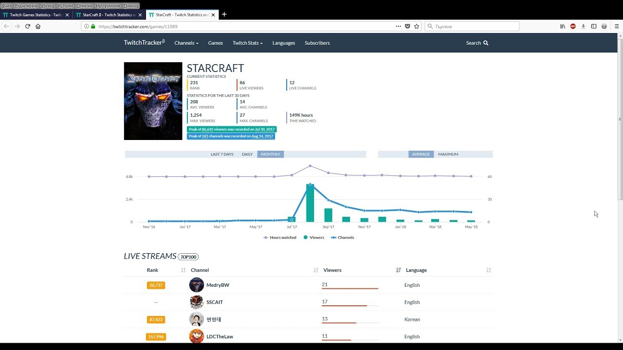Reload the page with the refresh icon

(28, 26)
